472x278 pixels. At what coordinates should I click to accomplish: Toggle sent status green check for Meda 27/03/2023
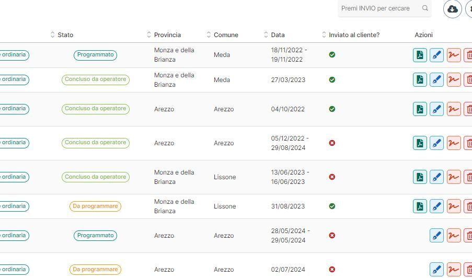[332, 80]
